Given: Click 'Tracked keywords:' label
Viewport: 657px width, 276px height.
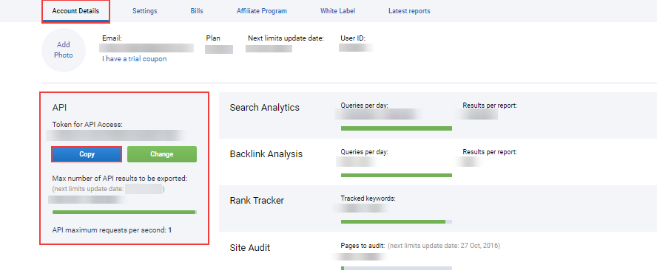Looking at the screenshot, I should point(368,199).
